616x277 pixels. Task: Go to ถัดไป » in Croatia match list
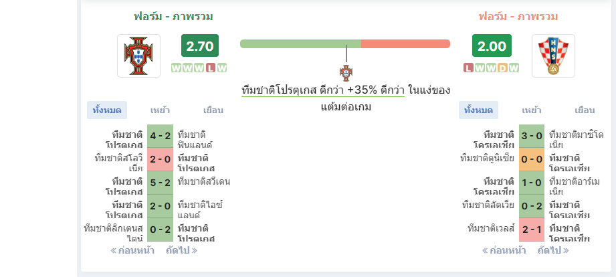552,250
